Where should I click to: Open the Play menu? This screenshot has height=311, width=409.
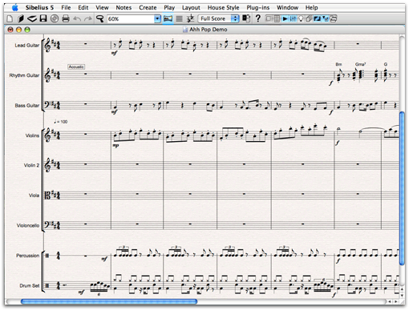click(x=169, y=7)
